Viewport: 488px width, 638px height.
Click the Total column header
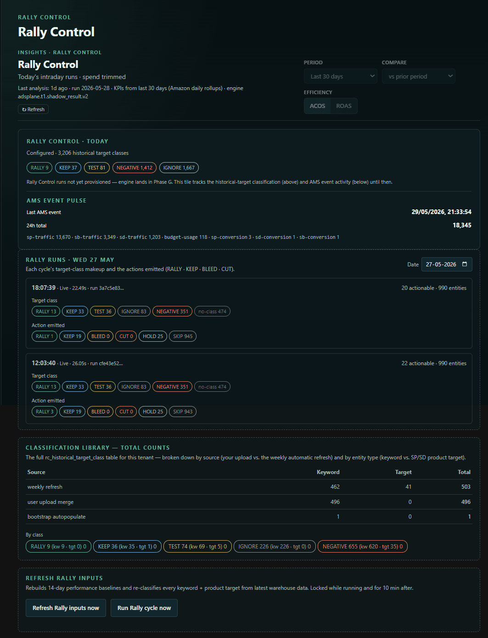tap(464, 472)
